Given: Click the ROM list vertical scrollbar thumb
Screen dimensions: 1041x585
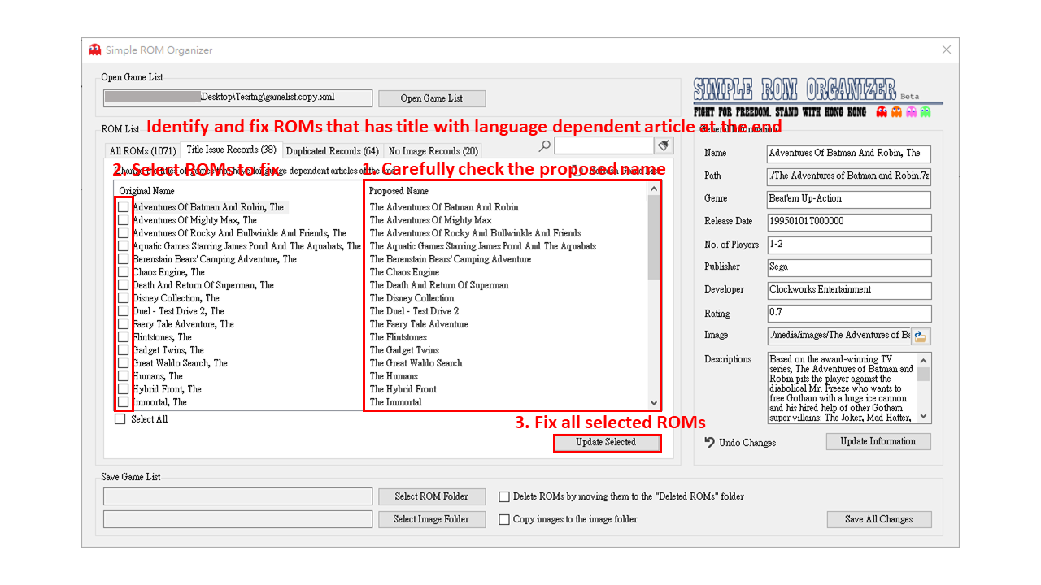Looking at the screenshot, I should pyautogui.click(x=653, y=237).
